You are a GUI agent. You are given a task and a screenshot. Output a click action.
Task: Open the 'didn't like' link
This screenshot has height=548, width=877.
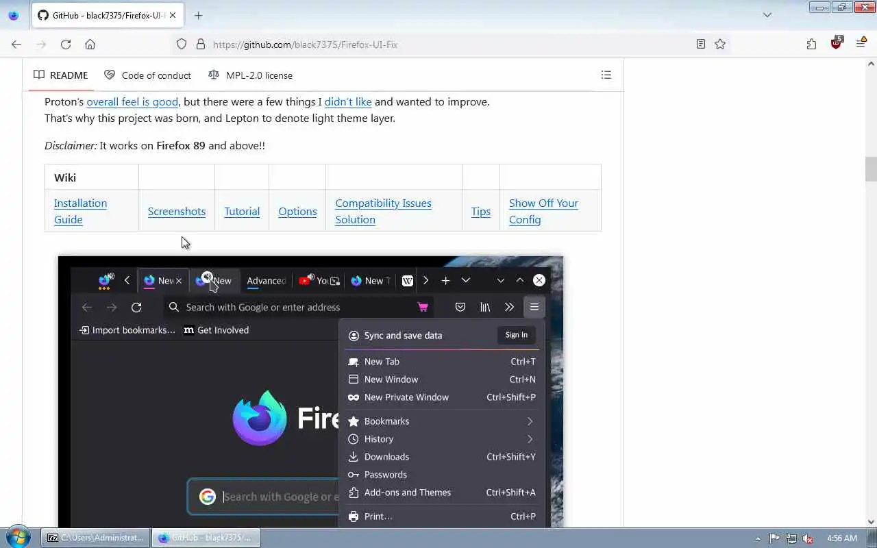pos(348,101)
